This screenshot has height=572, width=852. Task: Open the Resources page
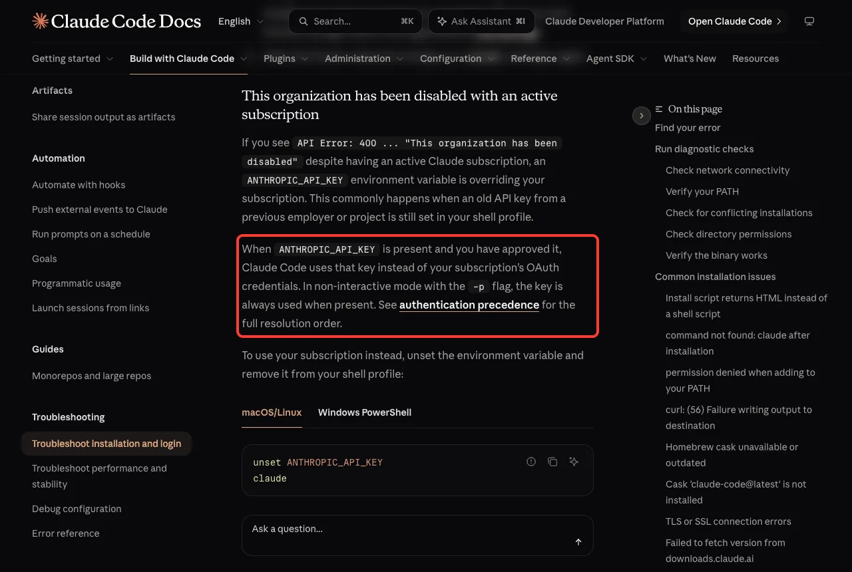pos(755,59)
